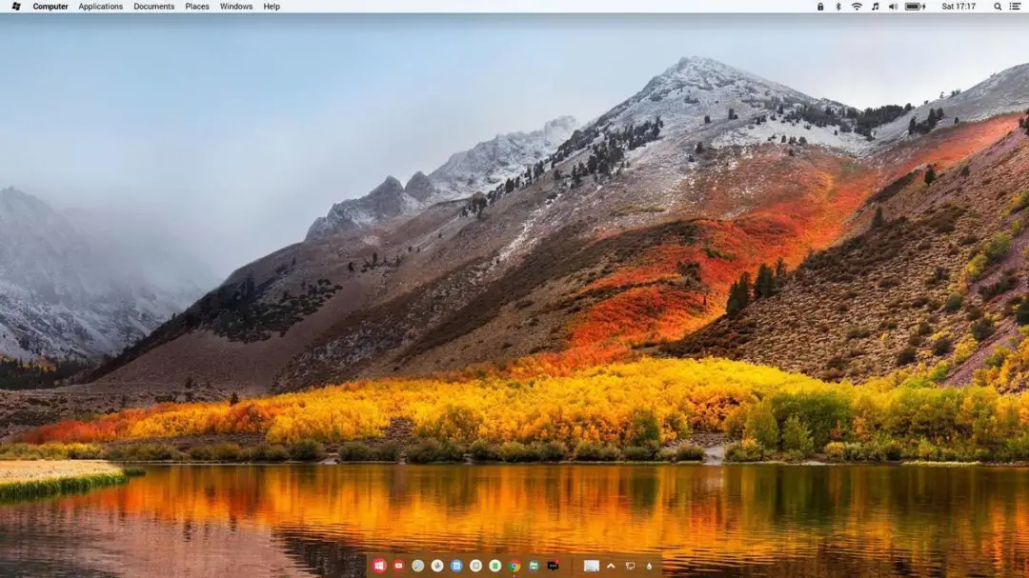The image size is (1029, 578).
Task: Open the black chat icon with red badge
Action: pyautogui.click(x=554, y=566)
